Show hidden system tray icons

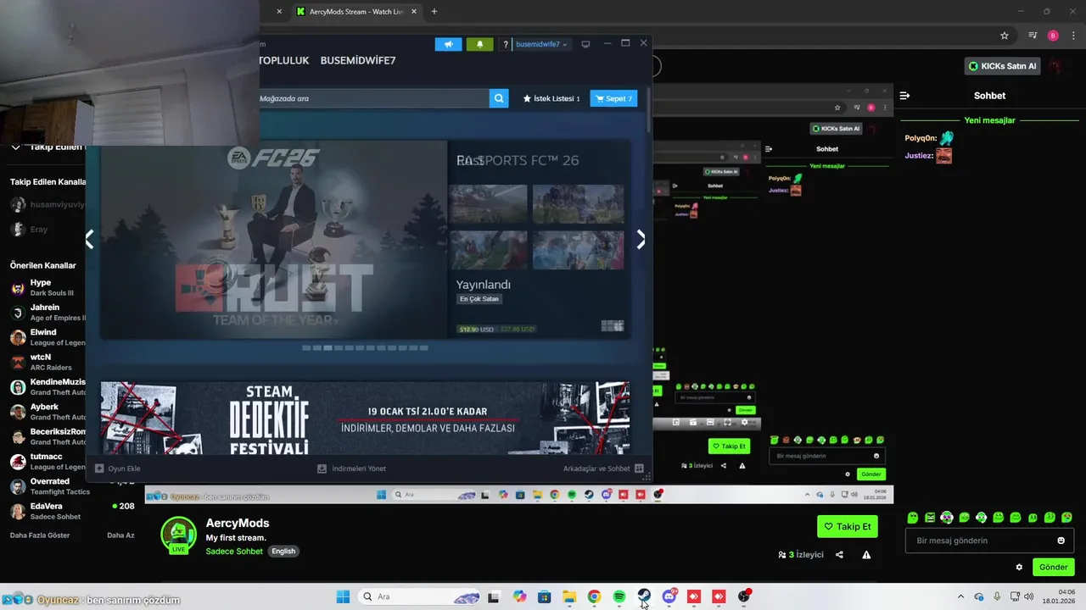click(960, 596)
